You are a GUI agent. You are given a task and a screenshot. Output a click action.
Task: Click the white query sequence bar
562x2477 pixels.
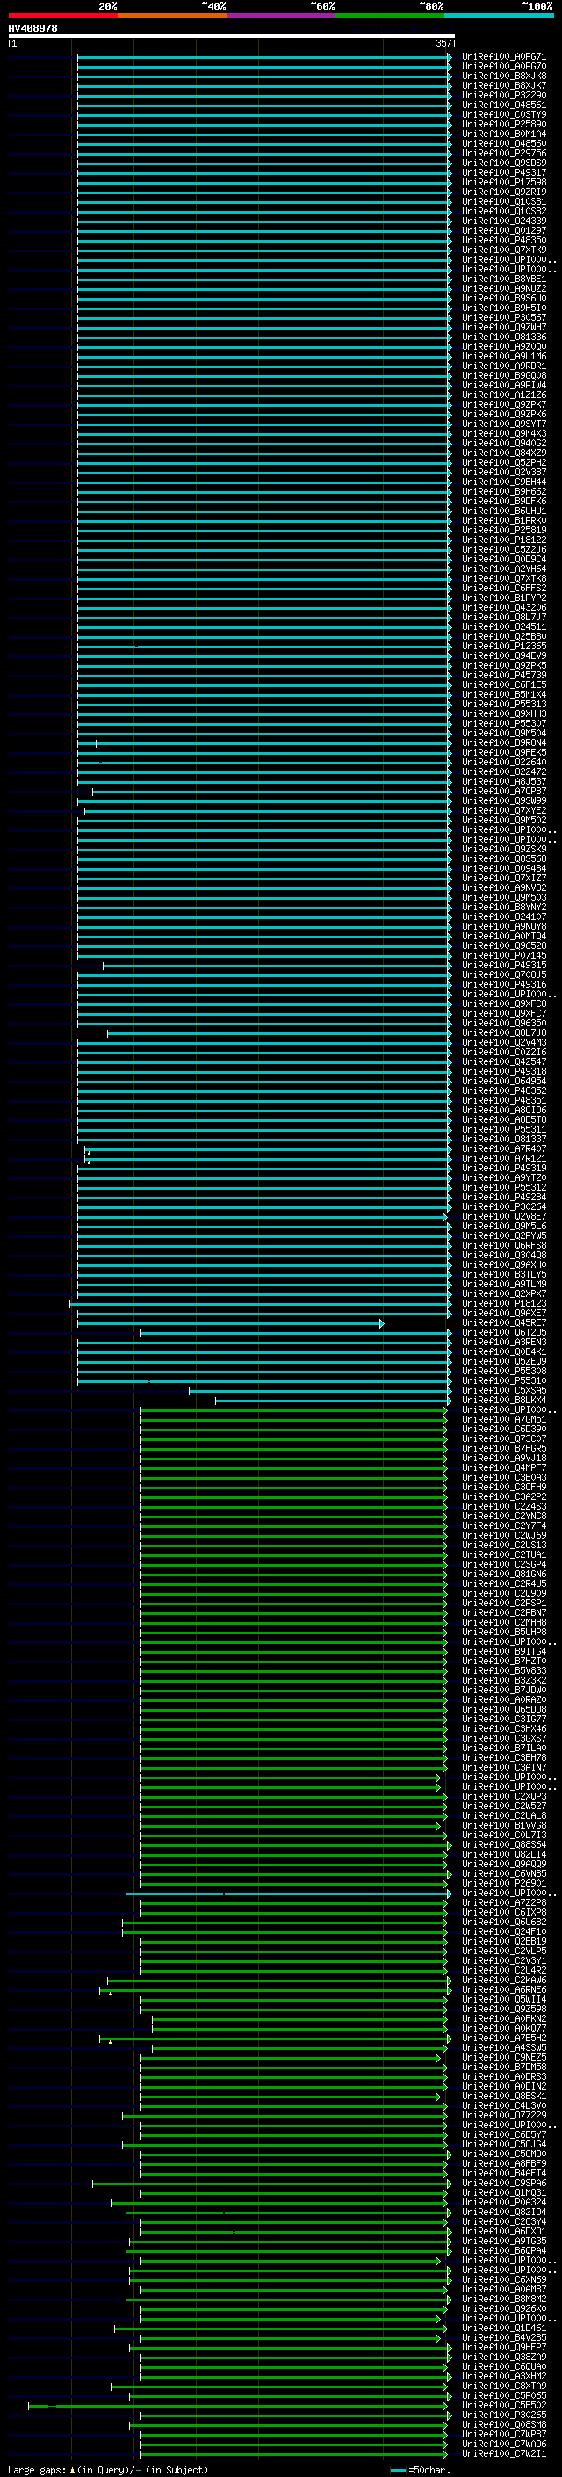(232, 35)
